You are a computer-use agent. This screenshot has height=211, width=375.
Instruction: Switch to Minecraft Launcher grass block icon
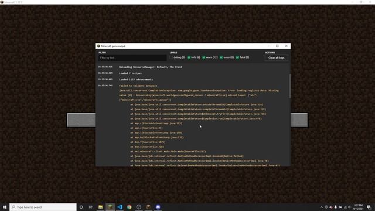(x=110, y=207)
